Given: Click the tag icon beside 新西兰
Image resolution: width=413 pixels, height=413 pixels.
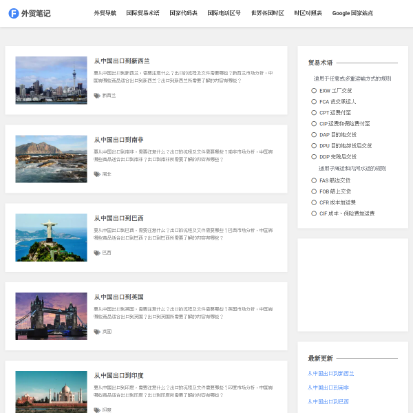Looking at the screenshot, I should [97, 96].
